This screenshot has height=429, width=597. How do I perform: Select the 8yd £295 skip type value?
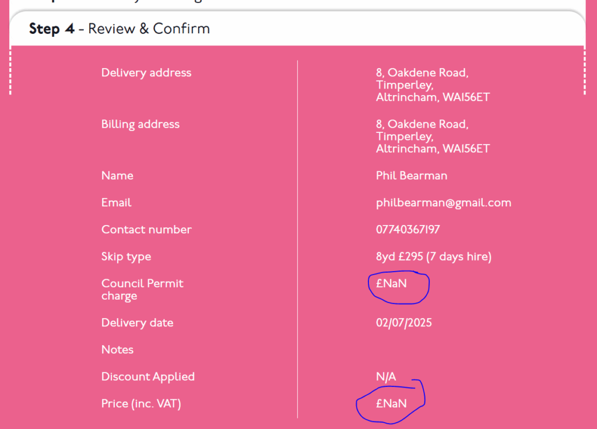click(434, 256)
